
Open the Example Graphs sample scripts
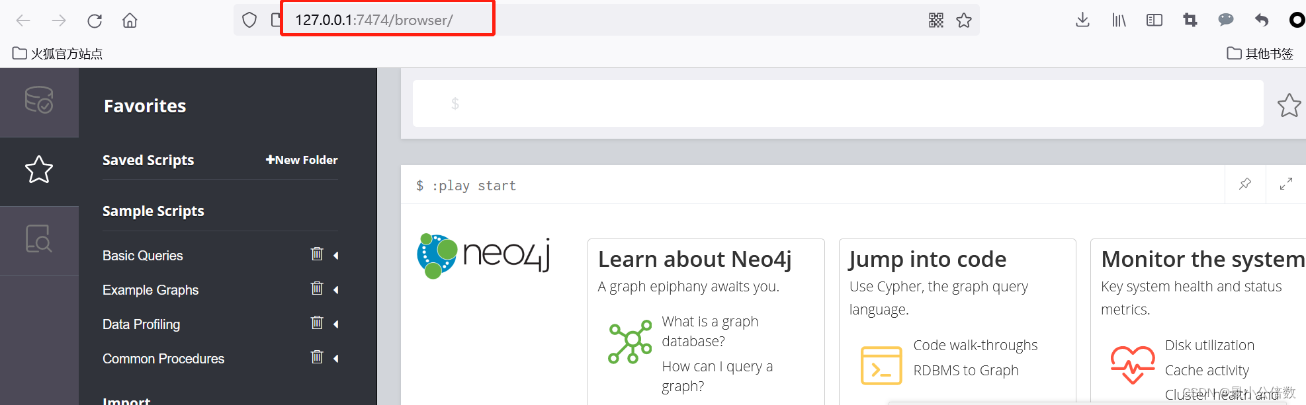(x=151, y=290)
